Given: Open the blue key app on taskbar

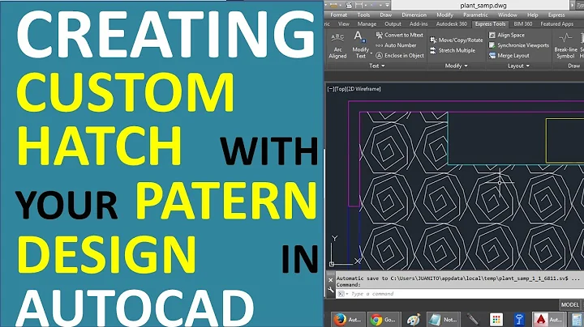Looking at the screenshot, I should (x=519, y=320).
